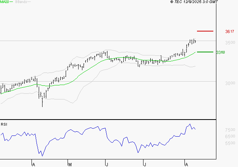Viewport: 238px width, 167px height.
Task: Click the RSI line's lowest trough in April
Action: [x=42, y=156]
